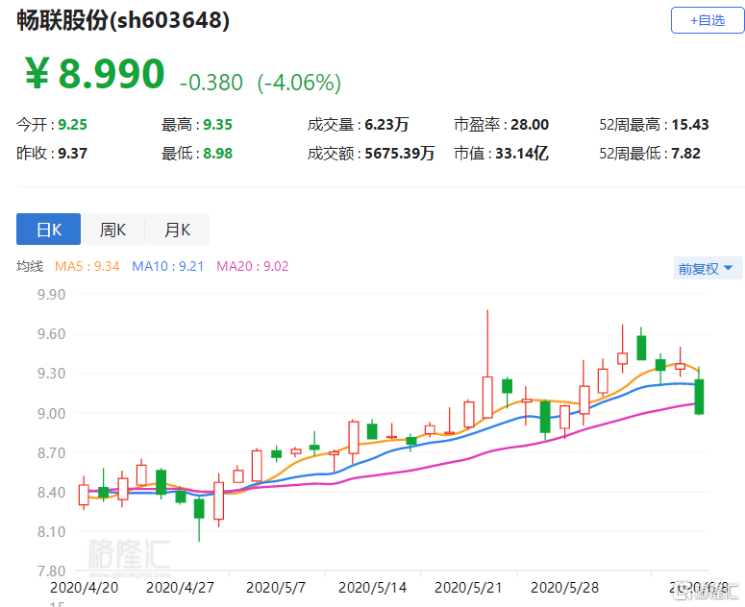The height and width of the screenshot is (607, 745).
Task: Select the green candle with lowest wick near 8.02
Action: 199,508
